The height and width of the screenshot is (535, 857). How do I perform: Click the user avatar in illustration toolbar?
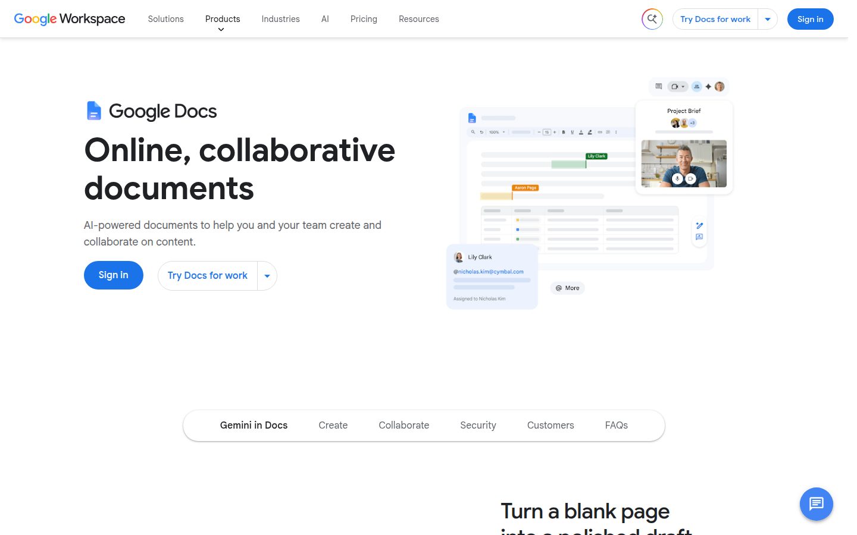720,87
